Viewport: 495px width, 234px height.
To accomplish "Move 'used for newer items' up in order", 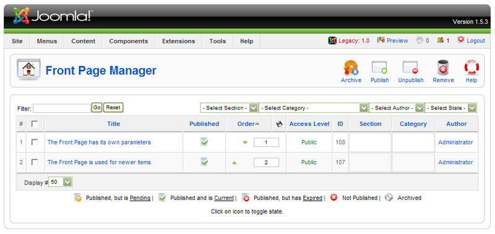I will pos(235,163).
